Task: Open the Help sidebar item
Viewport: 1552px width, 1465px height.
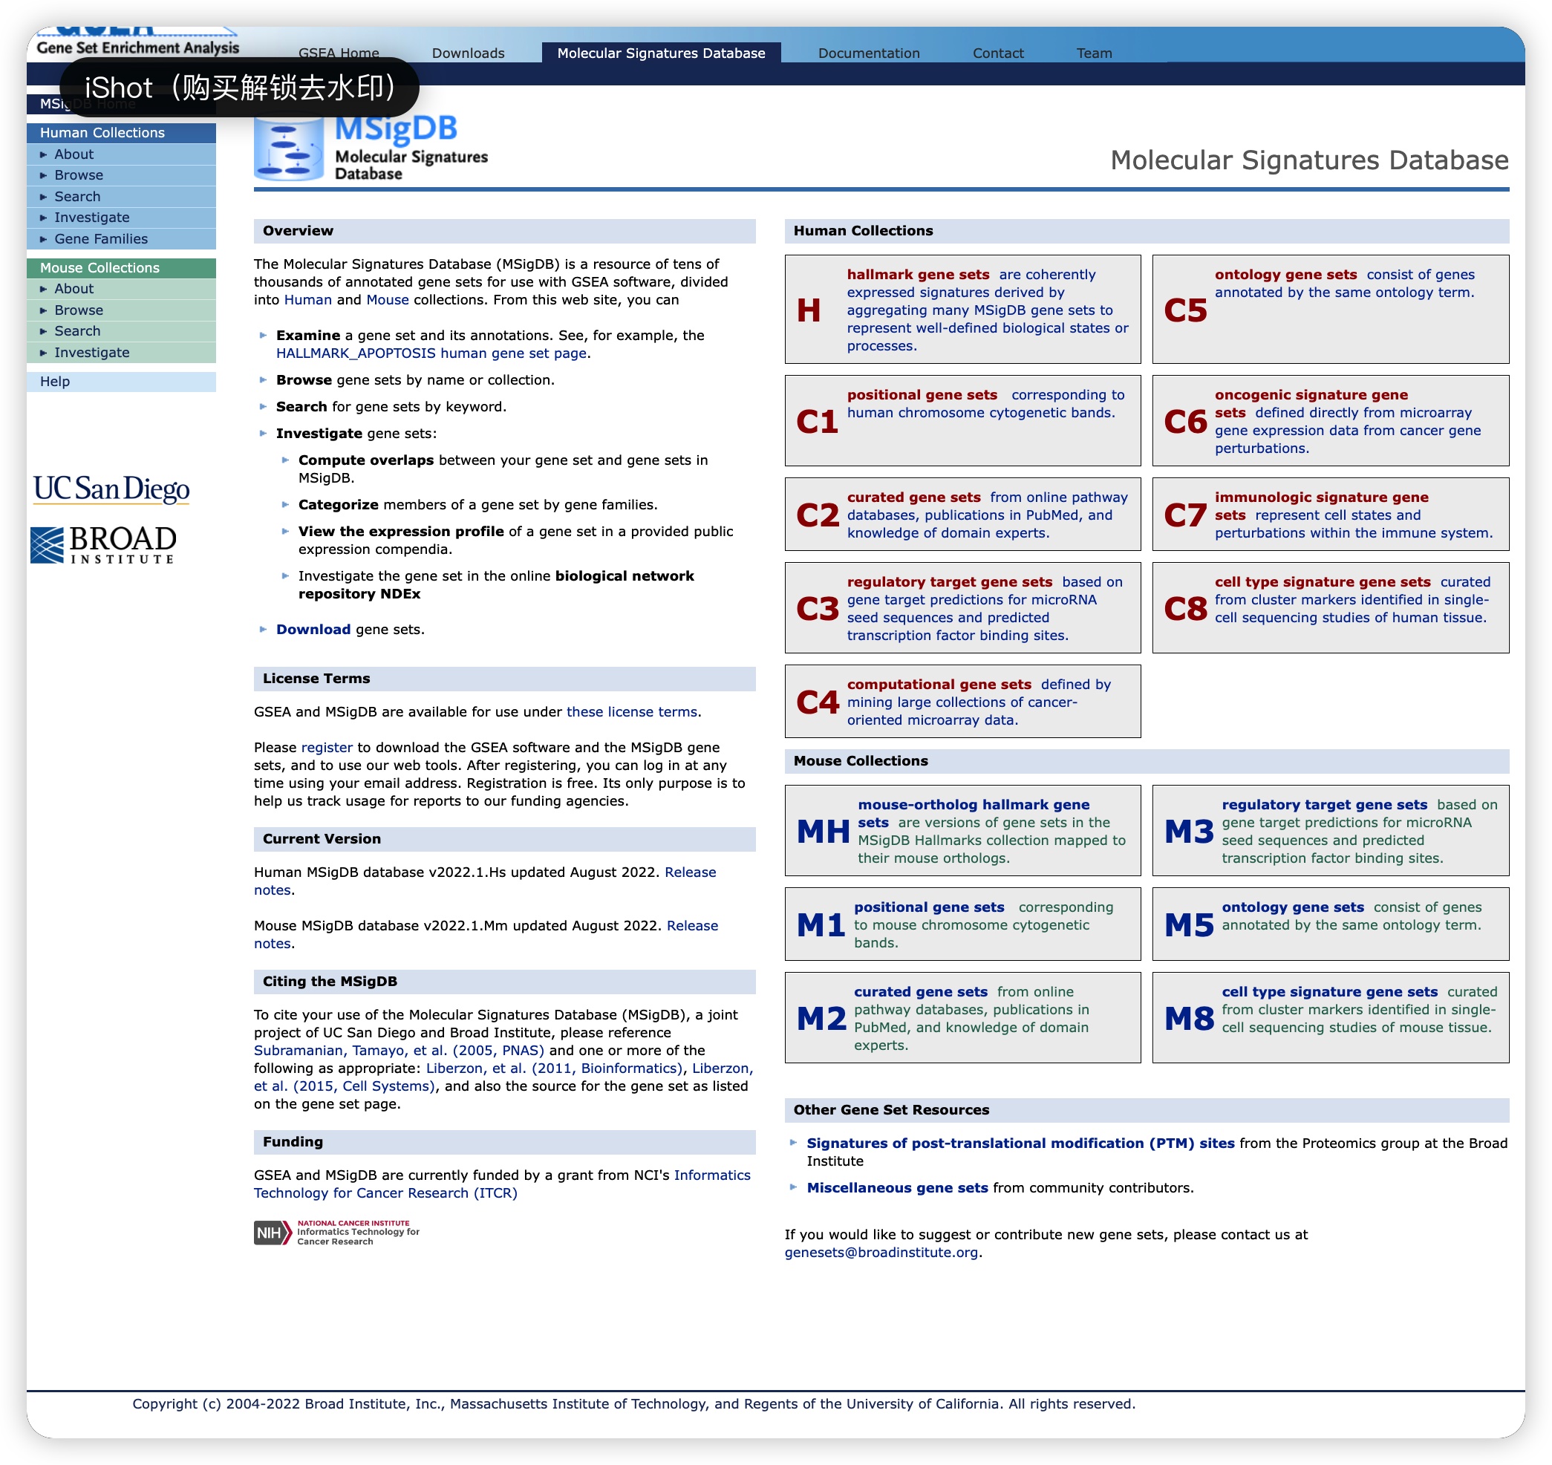Action: tap(121, 382)
